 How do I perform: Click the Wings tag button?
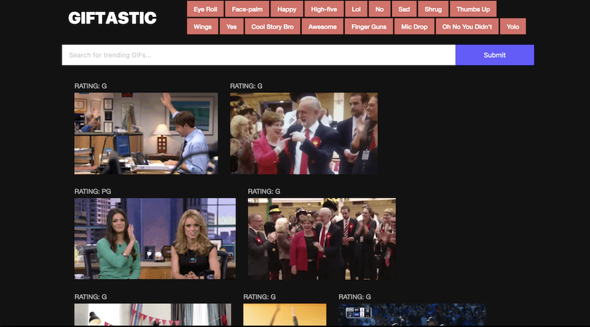pyautogui.click(x=203, y=27)
